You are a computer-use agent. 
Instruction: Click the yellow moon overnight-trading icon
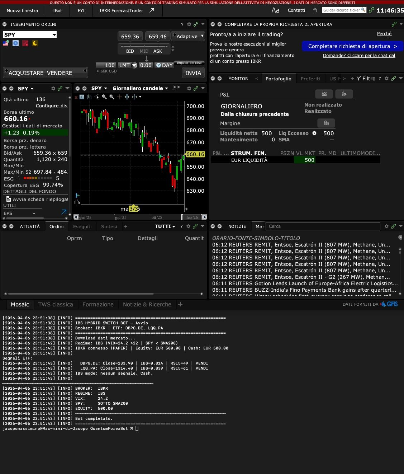[35, 43]
